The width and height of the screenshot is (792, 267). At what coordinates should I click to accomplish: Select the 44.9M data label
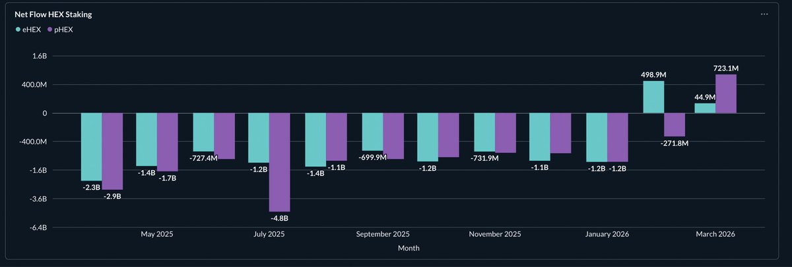tap(705, 98)
